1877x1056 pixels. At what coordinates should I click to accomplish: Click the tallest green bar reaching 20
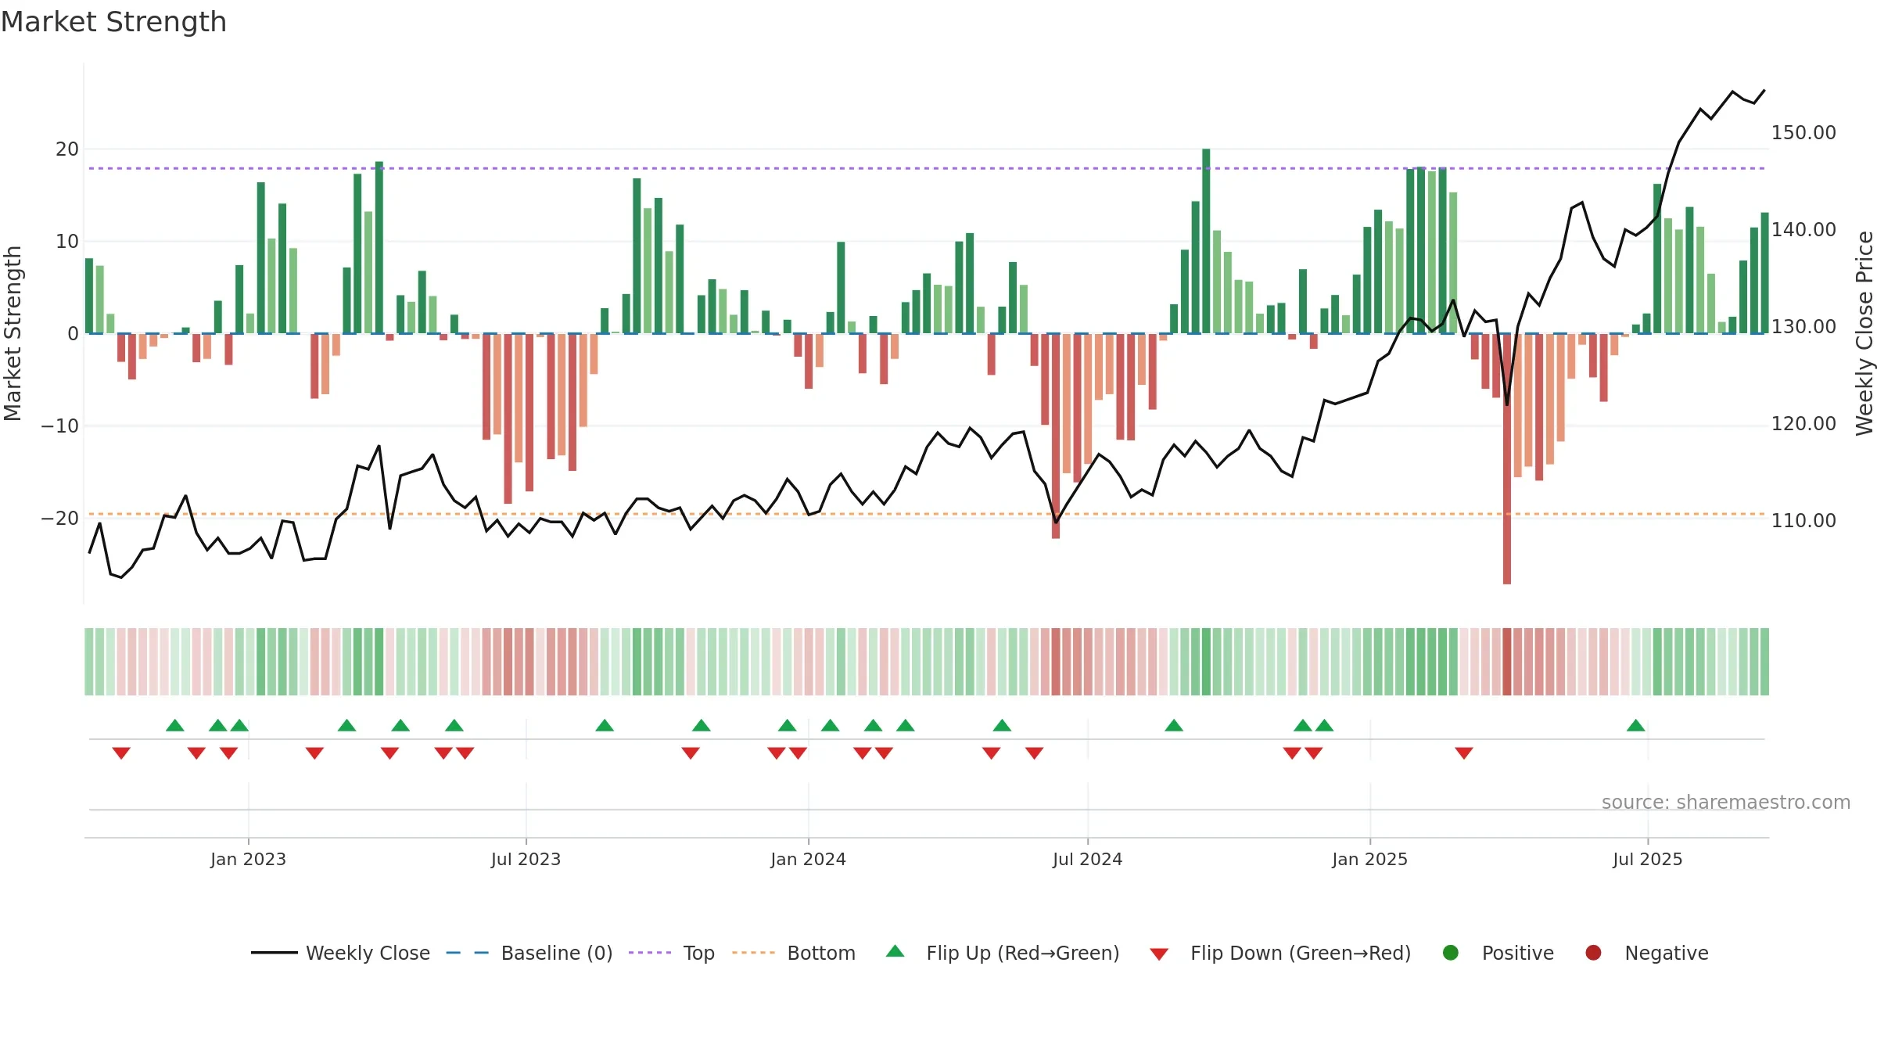[1206, 241]
